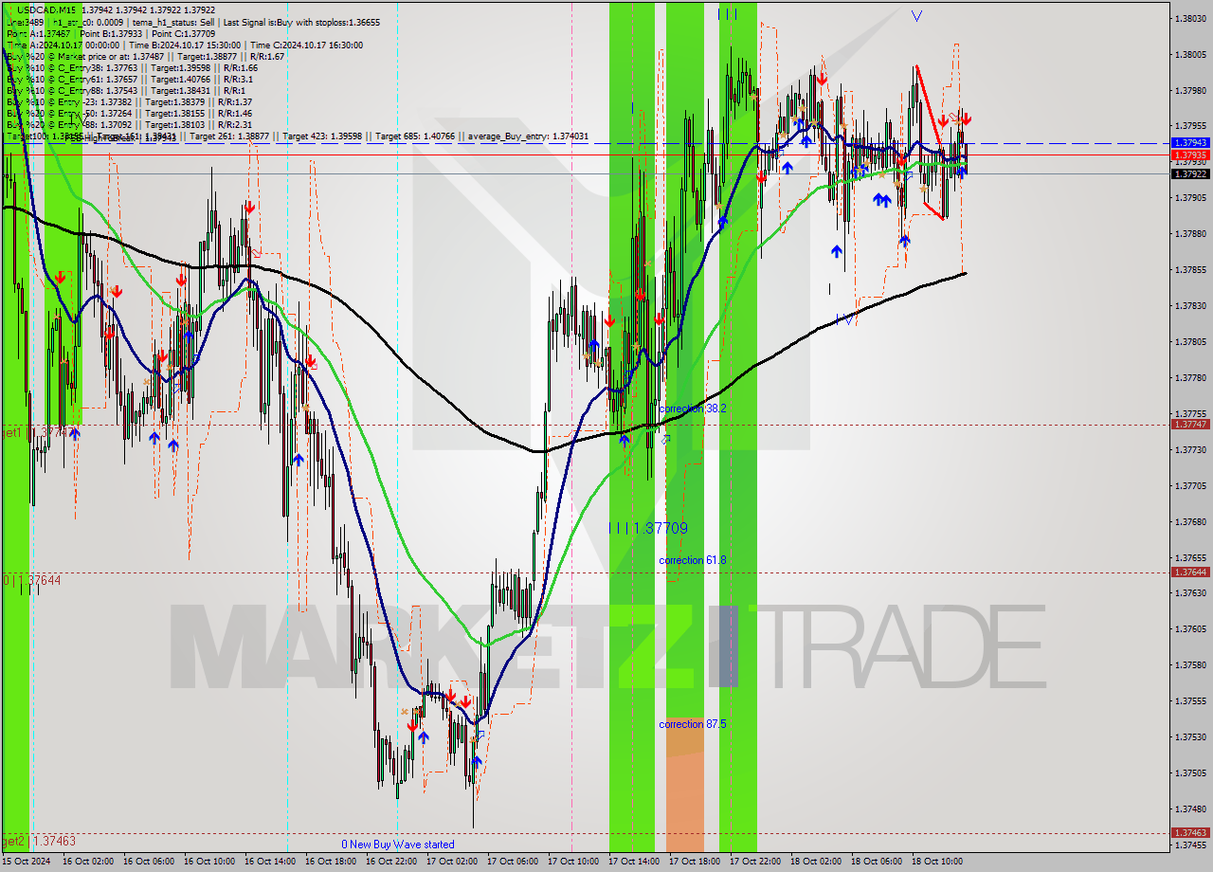Click the '17 Oct 22:00' time label

click(x=755, y=862)
